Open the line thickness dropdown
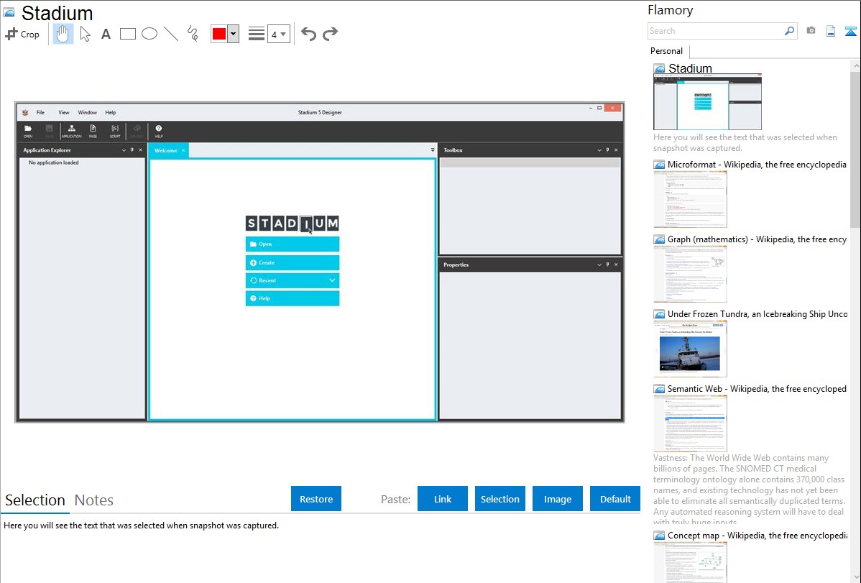861x583 pixels. (278, 34)
